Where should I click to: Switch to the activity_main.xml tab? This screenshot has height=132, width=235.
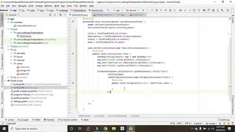tap(104, 15)
